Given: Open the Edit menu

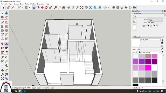Looking at the screenshot, I should tap(6, 4).
